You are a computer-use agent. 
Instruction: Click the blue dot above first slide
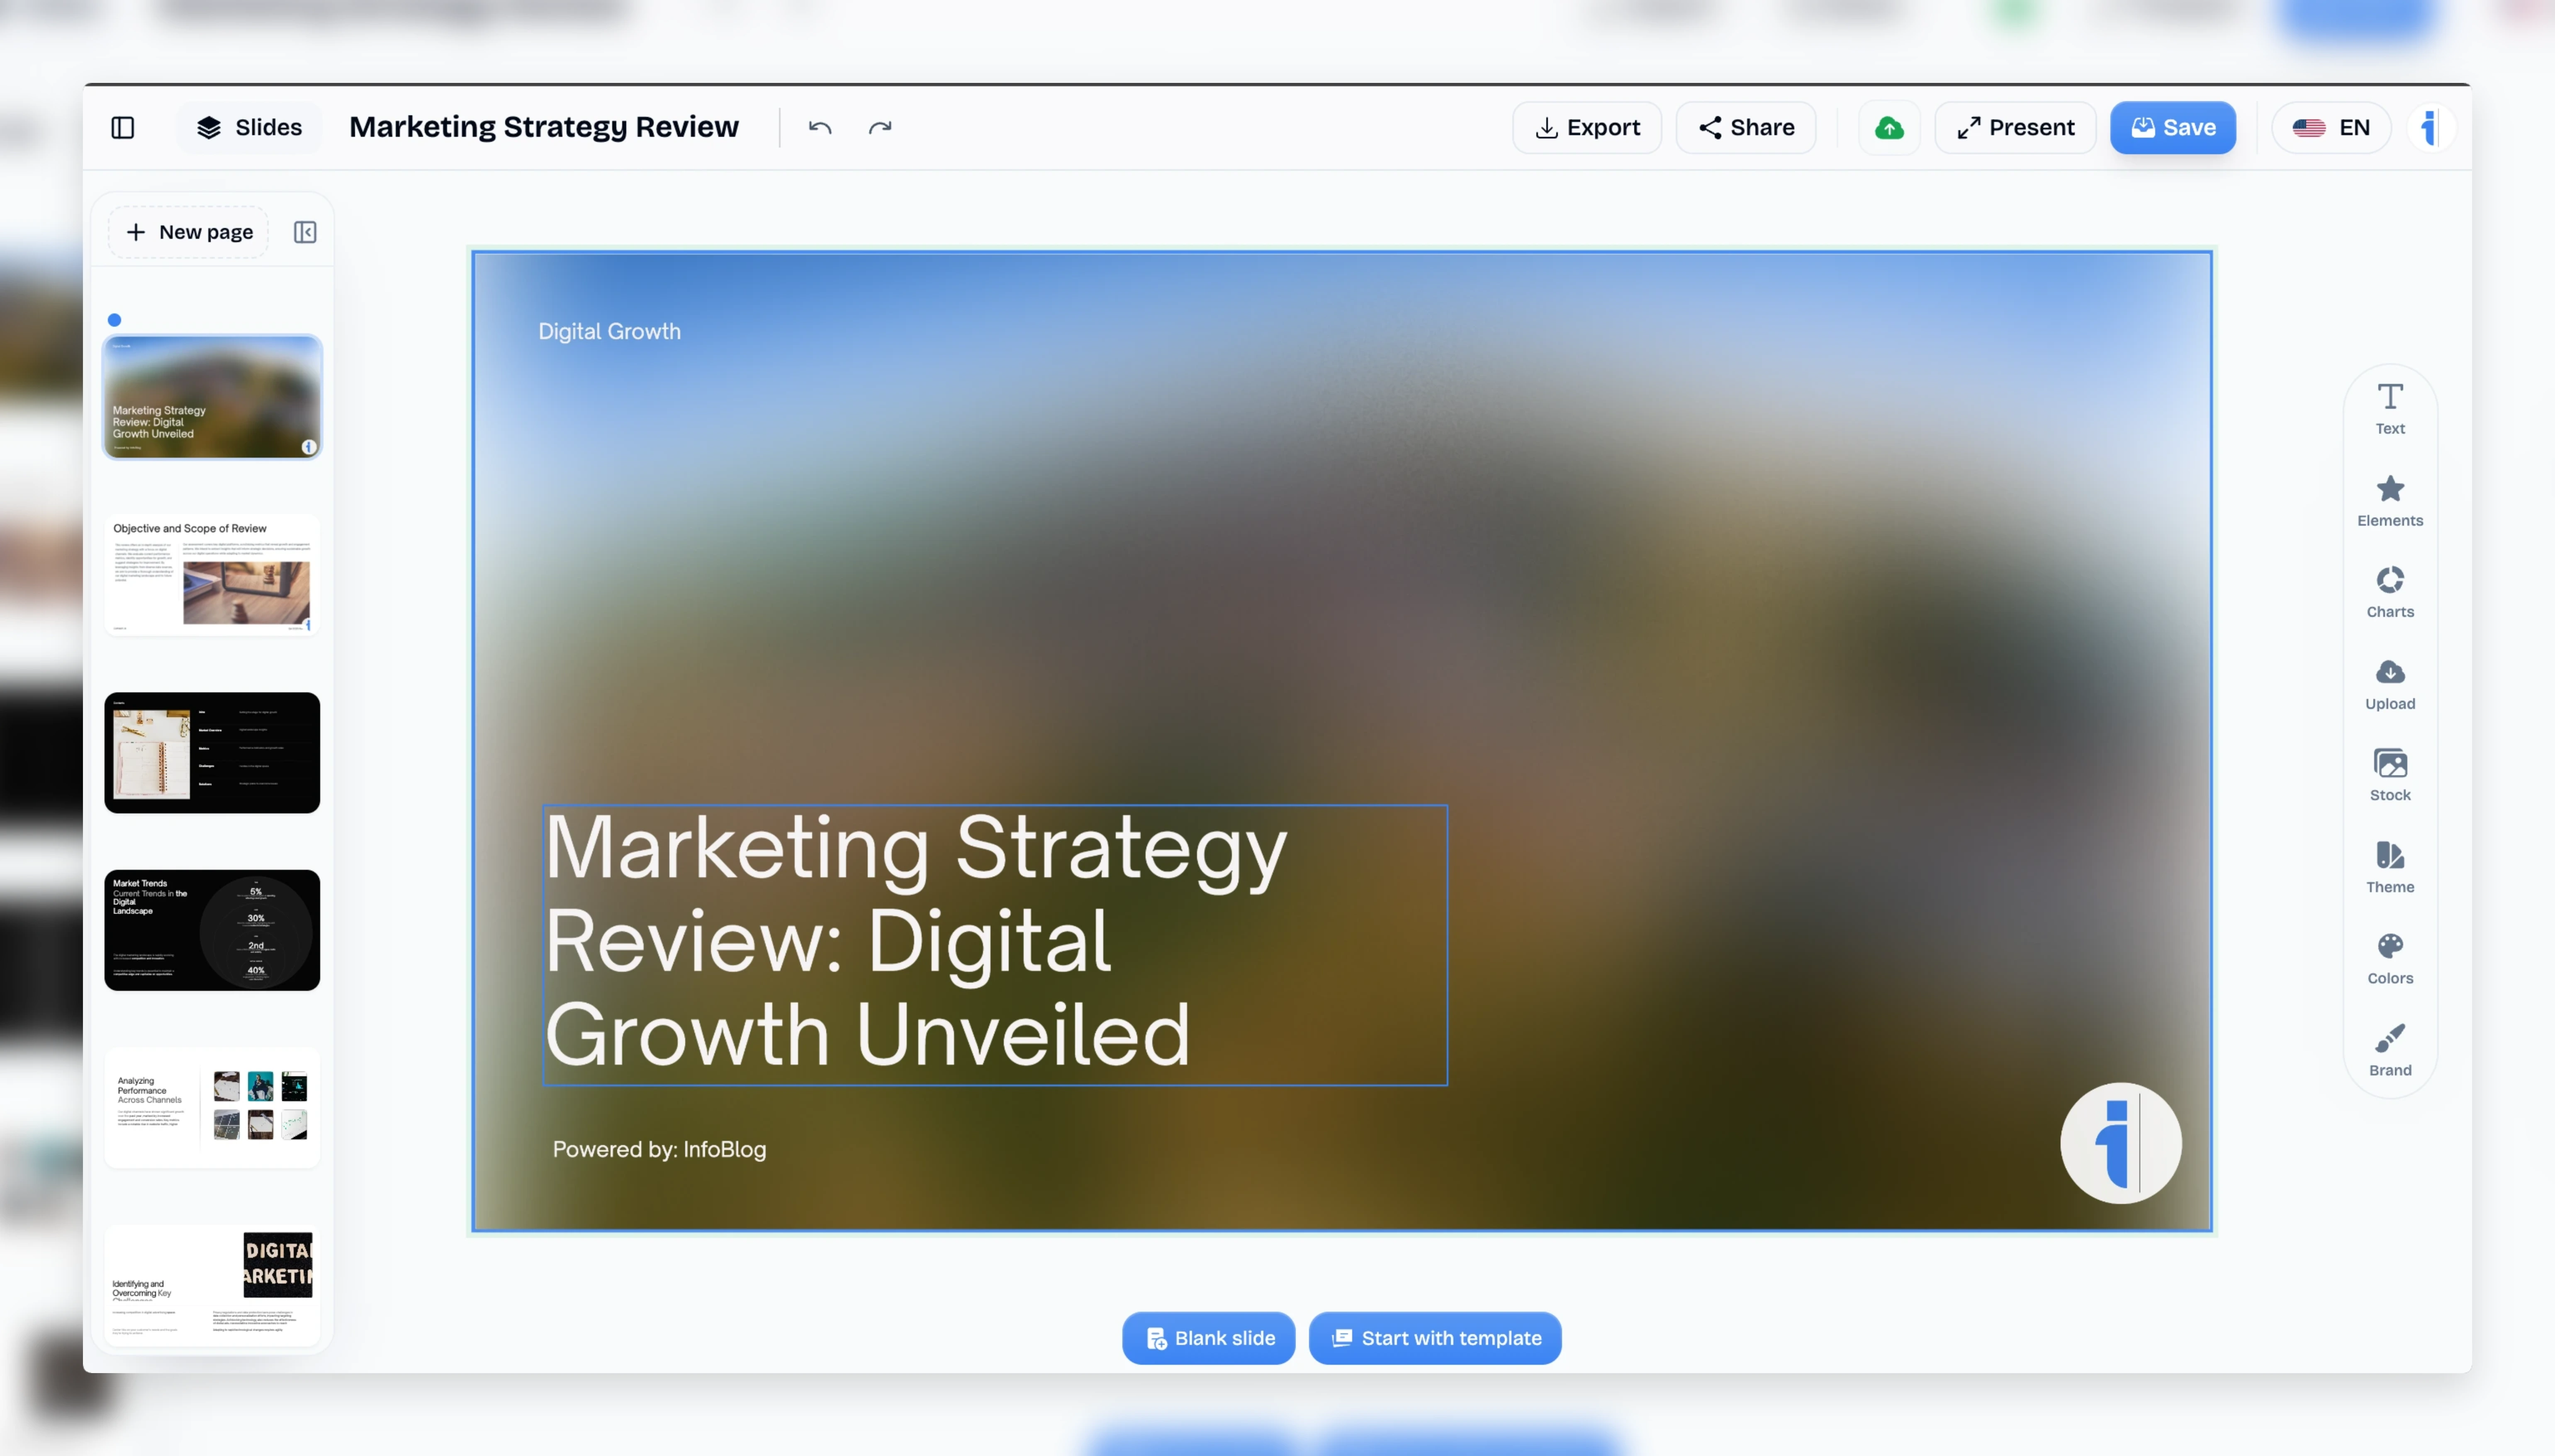click(x=114, y=320)
